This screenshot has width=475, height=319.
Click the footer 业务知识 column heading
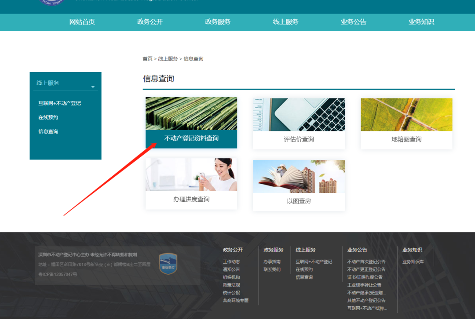(x=412, y=250)
